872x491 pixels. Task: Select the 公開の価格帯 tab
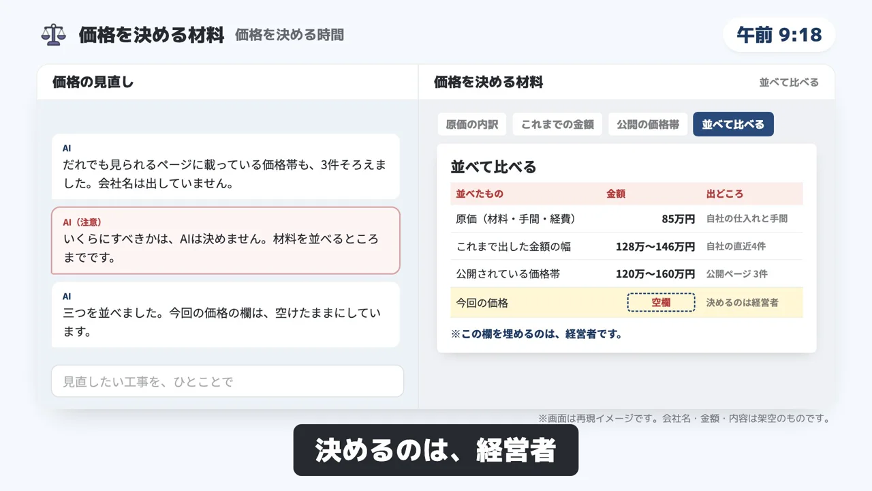[648, 124]
